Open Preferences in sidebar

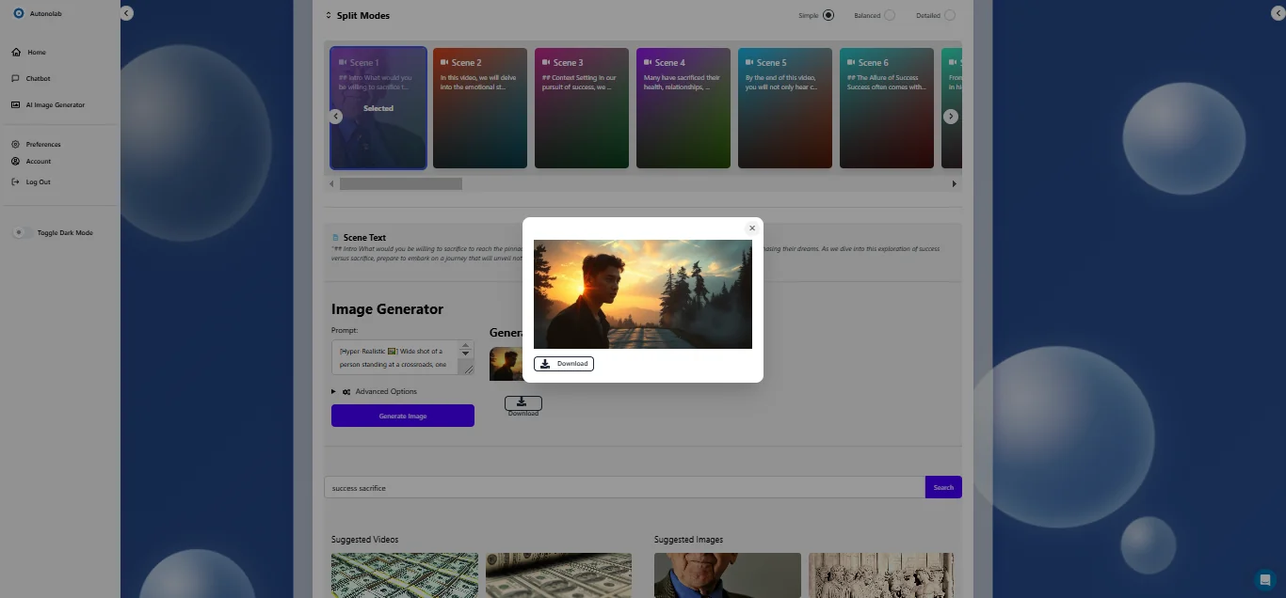[x=43, y=145]
